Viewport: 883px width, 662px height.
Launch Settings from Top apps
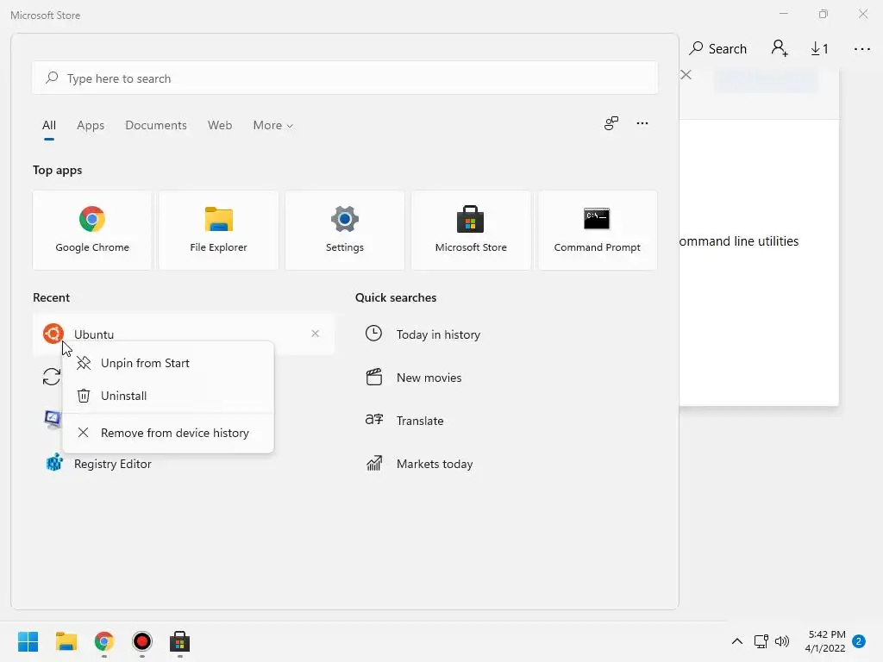click(345, 230)
